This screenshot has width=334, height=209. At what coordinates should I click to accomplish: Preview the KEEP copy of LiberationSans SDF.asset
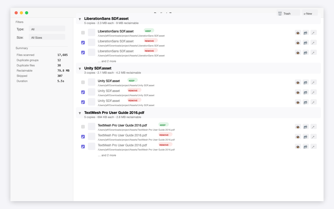(x=298, y=33)
